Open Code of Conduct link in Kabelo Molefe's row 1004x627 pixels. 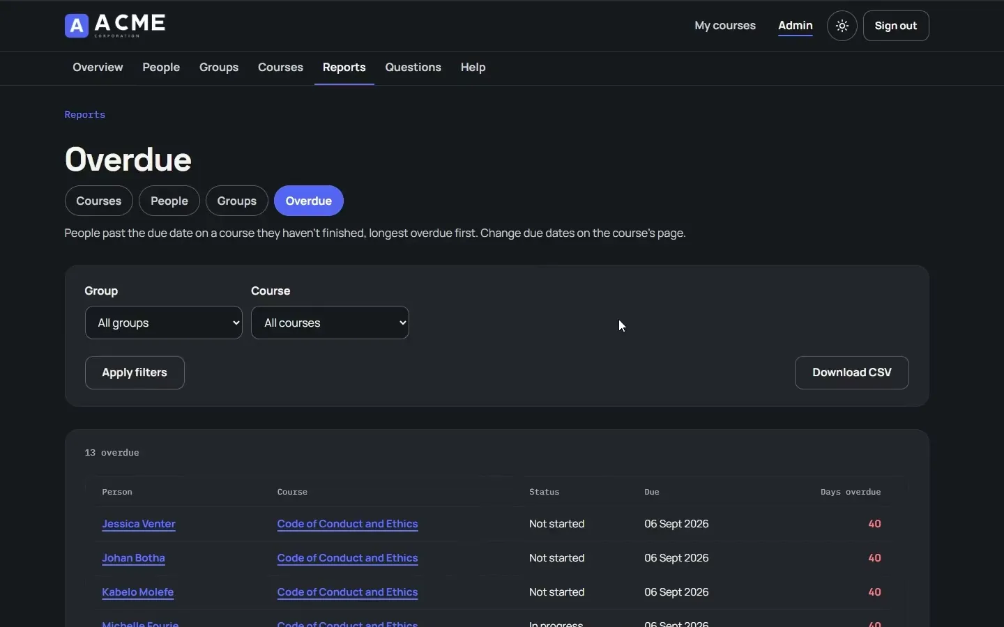tap(348, 594)
